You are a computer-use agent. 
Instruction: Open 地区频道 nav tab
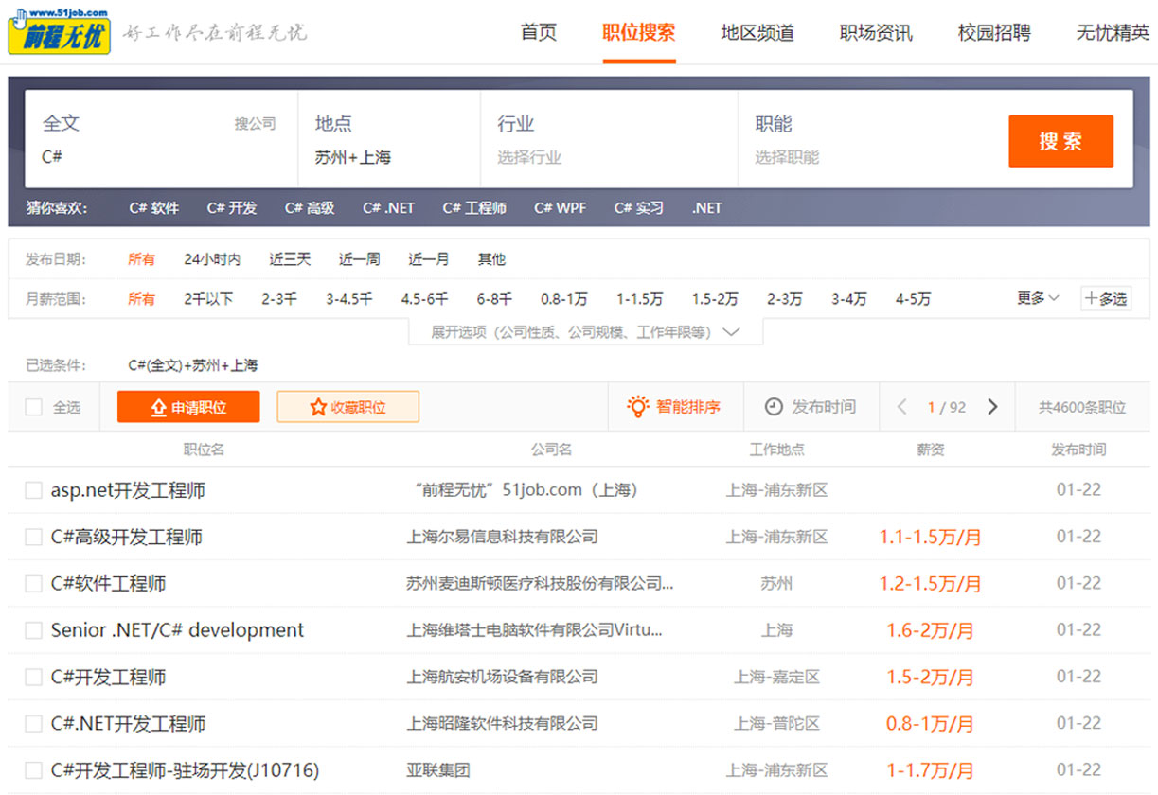pyautogui.click(x=757, y=33)
